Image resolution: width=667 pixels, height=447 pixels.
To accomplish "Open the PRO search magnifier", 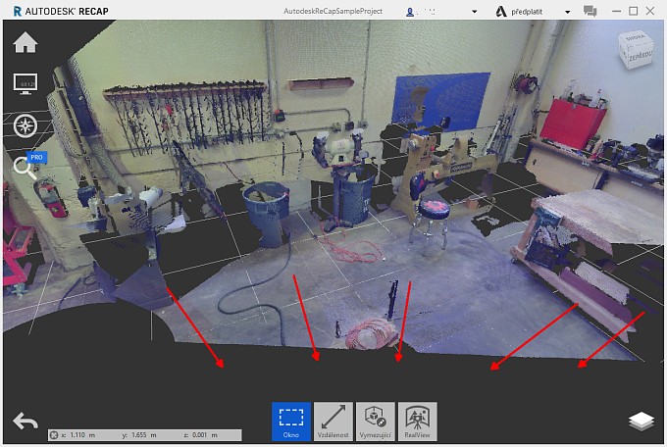I will pyautogui.click(x=25, y=167).
